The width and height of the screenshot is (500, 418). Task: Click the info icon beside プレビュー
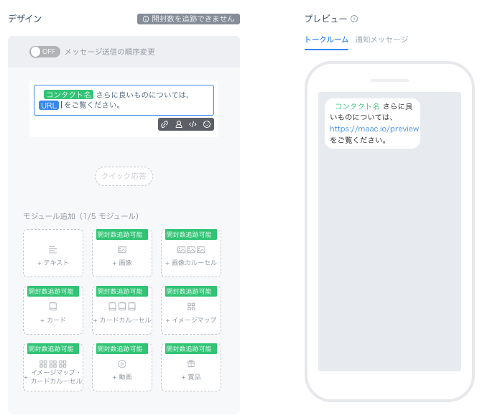(354, 19)
